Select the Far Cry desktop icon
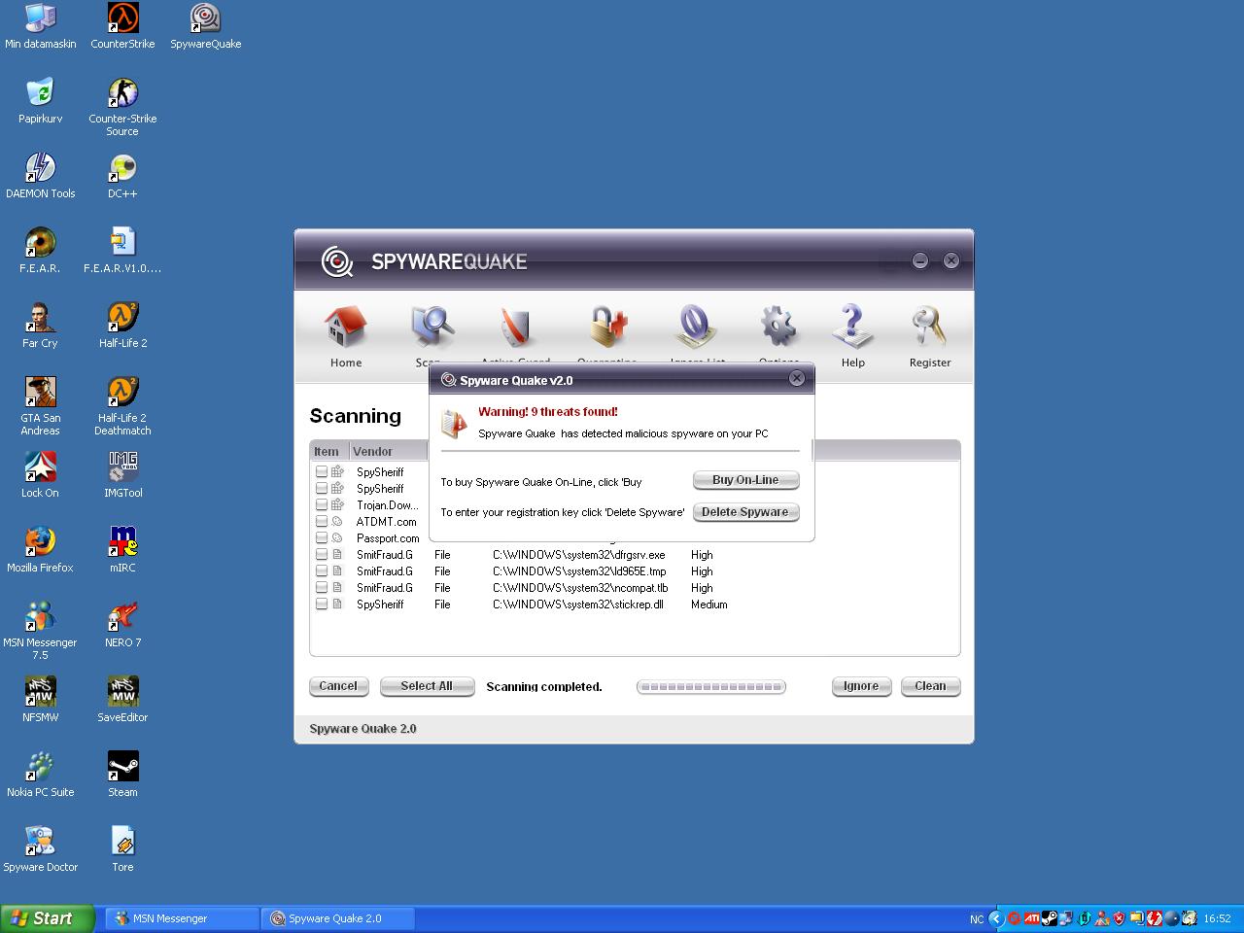 40,326
